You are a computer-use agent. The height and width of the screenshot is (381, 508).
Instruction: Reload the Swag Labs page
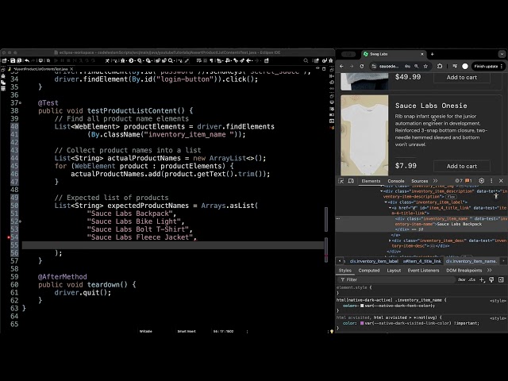click(x=362, y=66)
